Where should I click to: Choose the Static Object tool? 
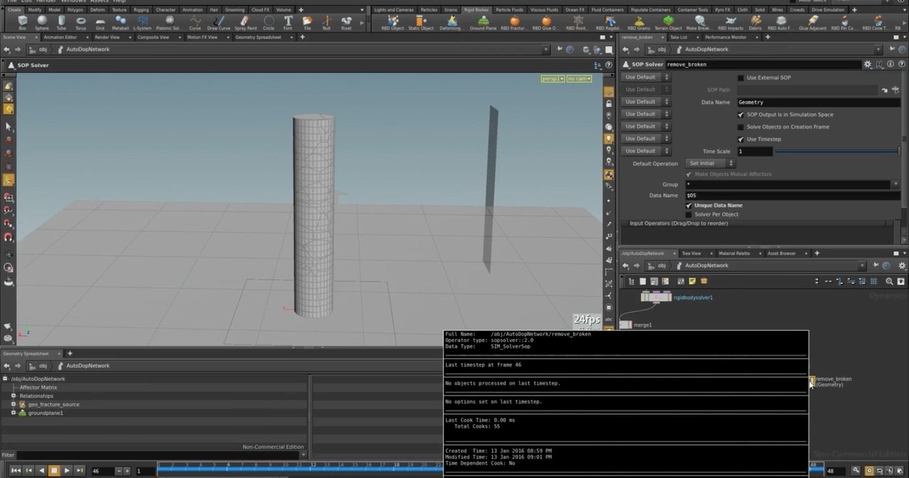click(x=421, y=23)
